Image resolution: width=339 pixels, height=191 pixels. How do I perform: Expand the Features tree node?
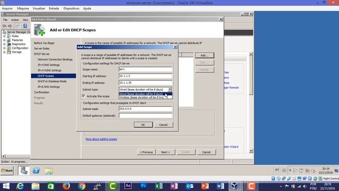[x=4, y=40]
